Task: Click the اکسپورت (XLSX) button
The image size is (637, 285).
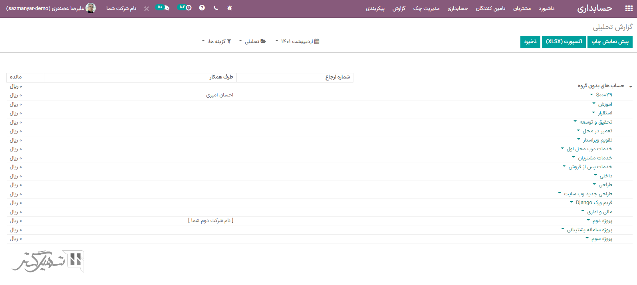Action: pyautogui.click(x=564, y=42)
